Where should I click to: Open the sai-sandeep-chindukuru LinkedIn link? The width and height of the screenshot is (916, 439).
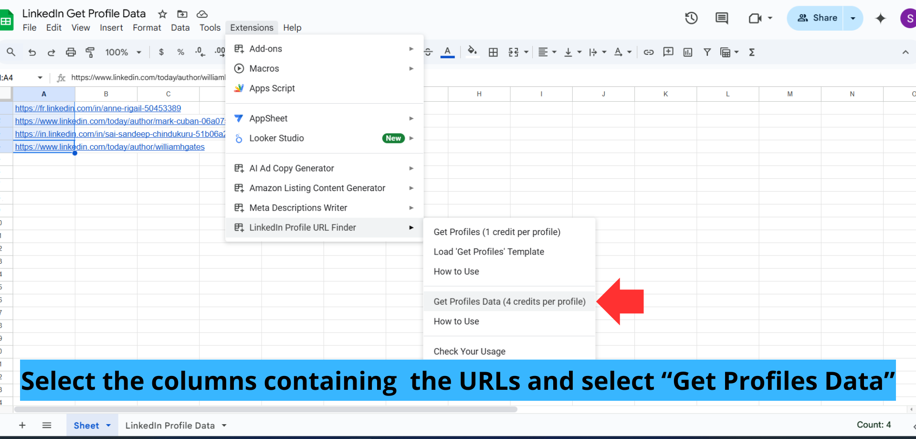(120, 134)
